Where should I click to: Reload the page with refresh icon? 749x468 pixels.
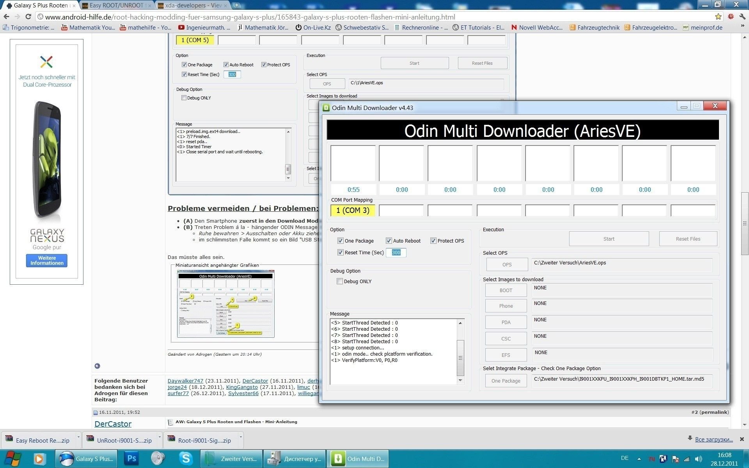coord(28,17)
